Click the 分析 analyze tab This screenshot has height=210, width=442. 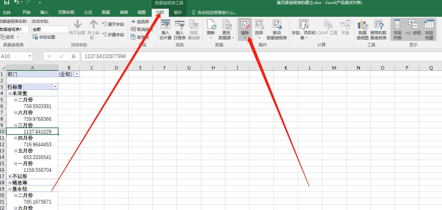pos(160,12)
